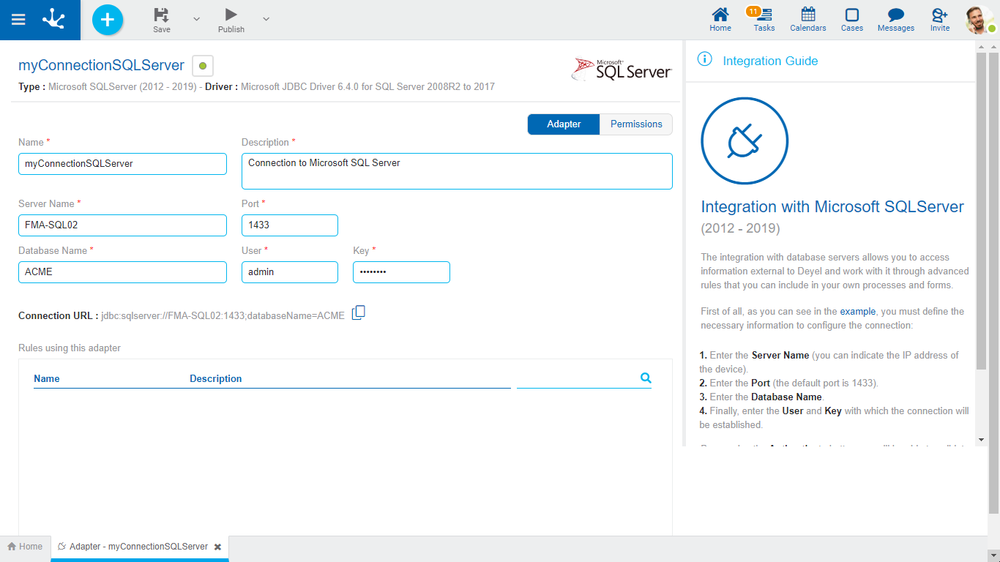Open Tasks with 11 badge
This screenshot has width=1000, height=562.
[764, 19]
